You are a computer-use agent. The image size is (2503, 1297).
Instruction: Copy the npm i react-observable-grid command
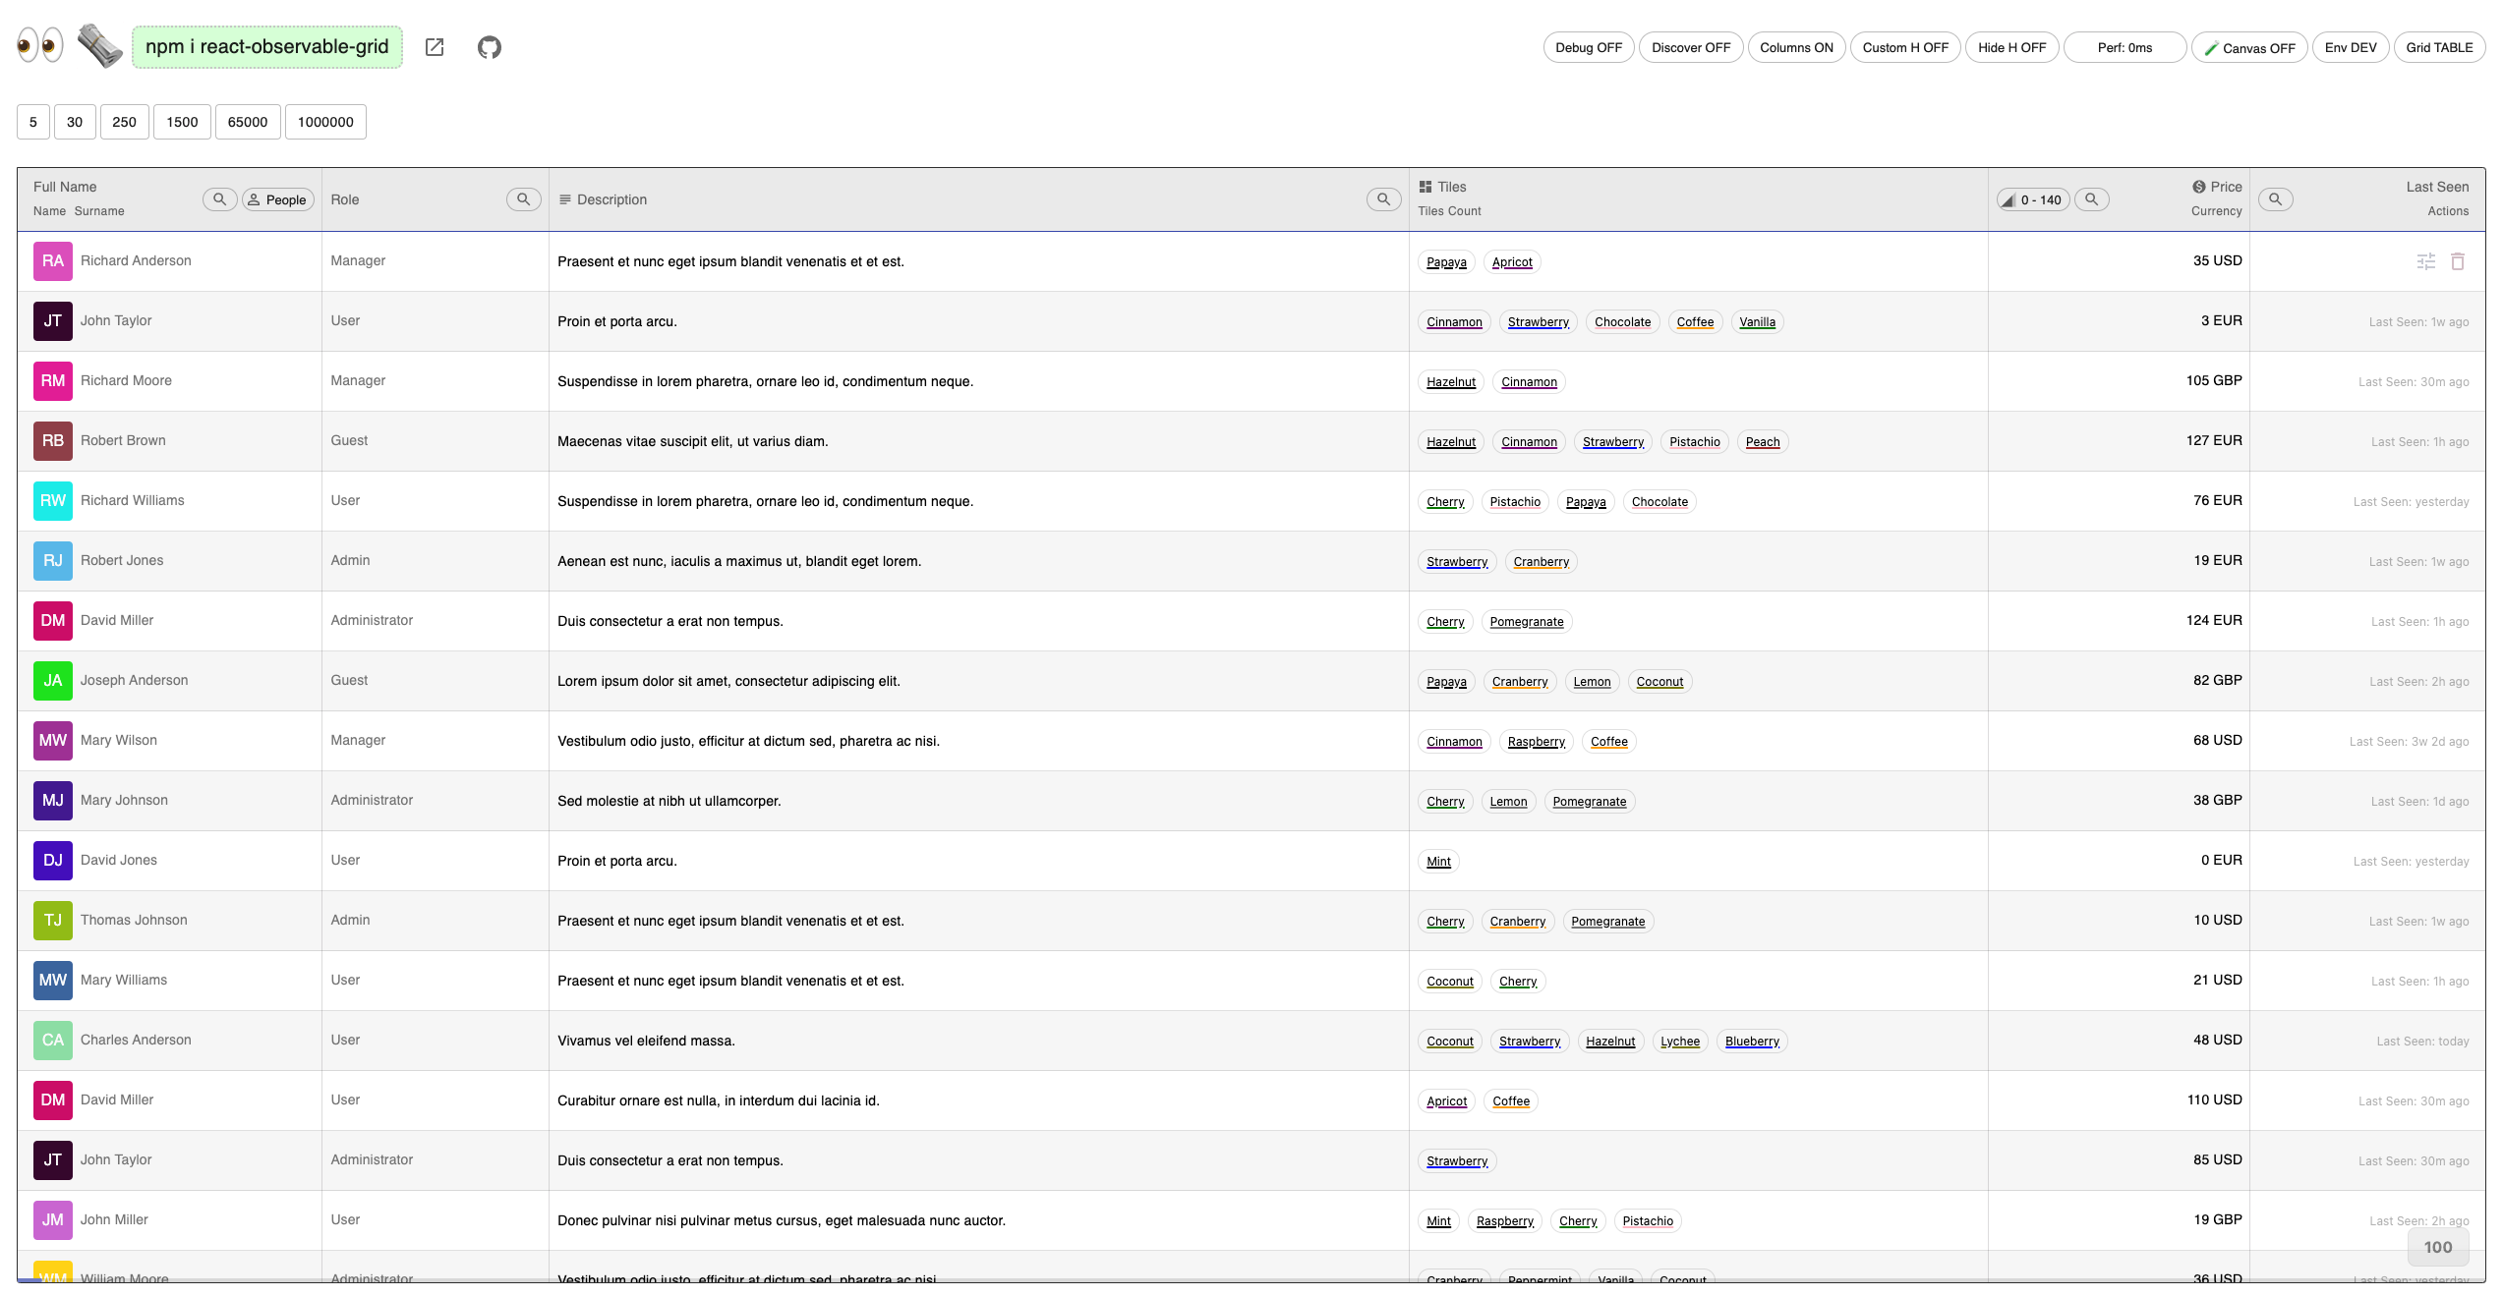click(x=267, y=47)
